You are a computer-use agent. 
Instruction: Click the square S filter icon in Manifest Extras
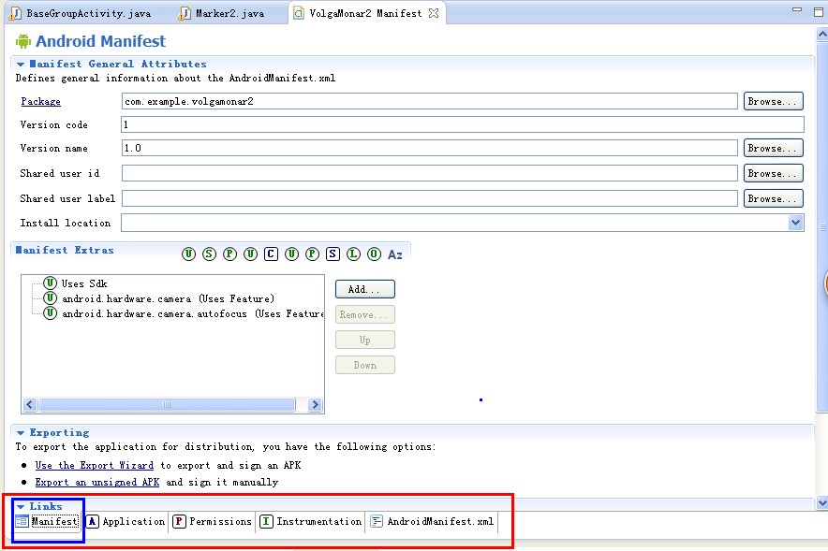point(333,254)
